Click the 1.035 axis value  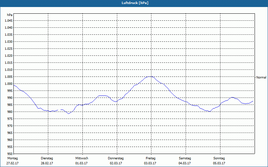tap(8, 35)
